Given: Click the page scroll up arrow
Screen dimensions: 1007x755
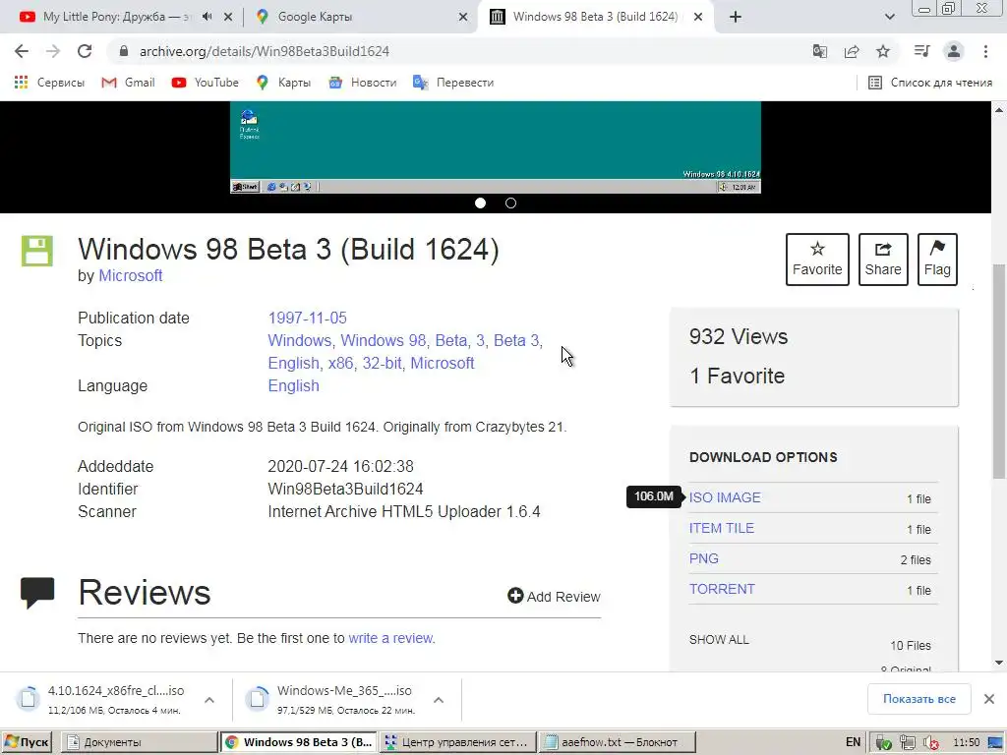Looking at the screenshot, I should [999, 110].
